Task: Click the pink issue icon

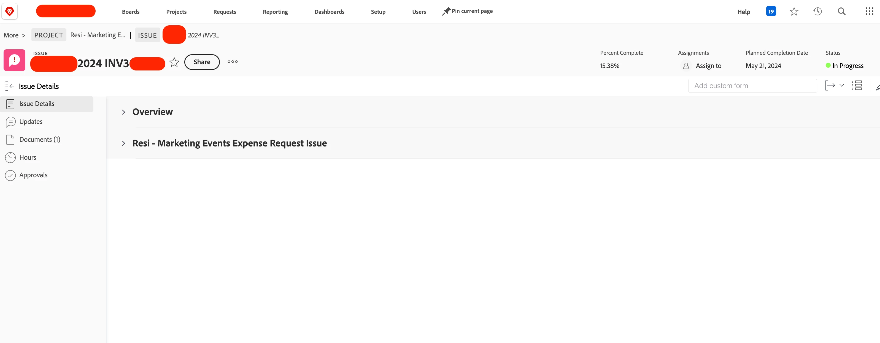Action: coord(14,60)
